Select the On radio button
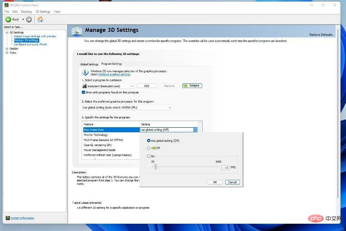 [148, 156]
